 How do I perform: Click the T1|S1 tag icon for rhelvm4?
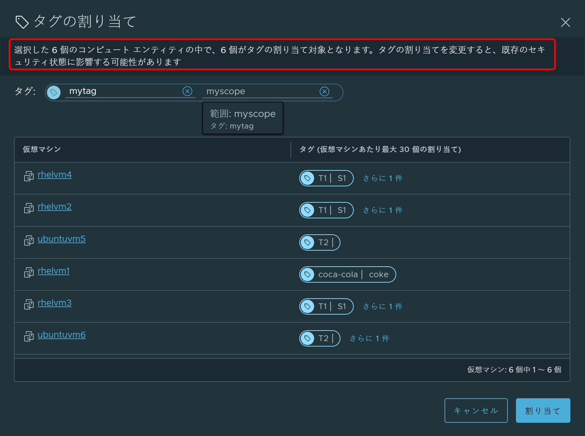[307, 178]
